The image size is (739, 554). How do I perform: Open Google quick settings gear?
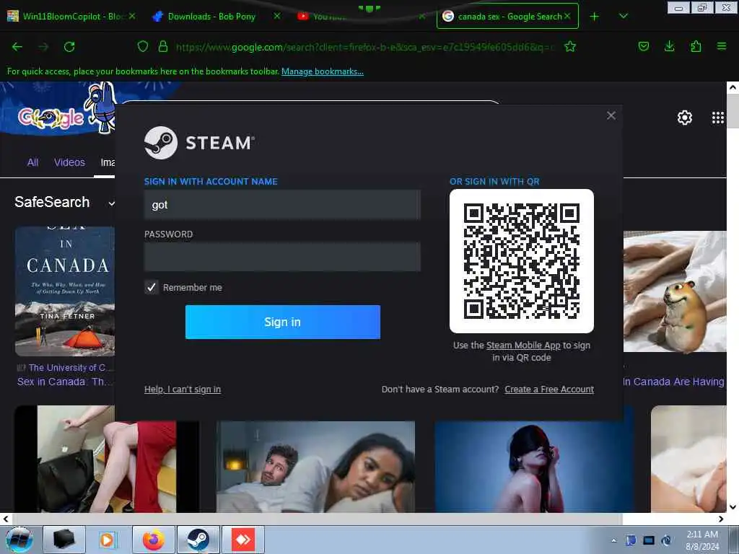point(684,118)
